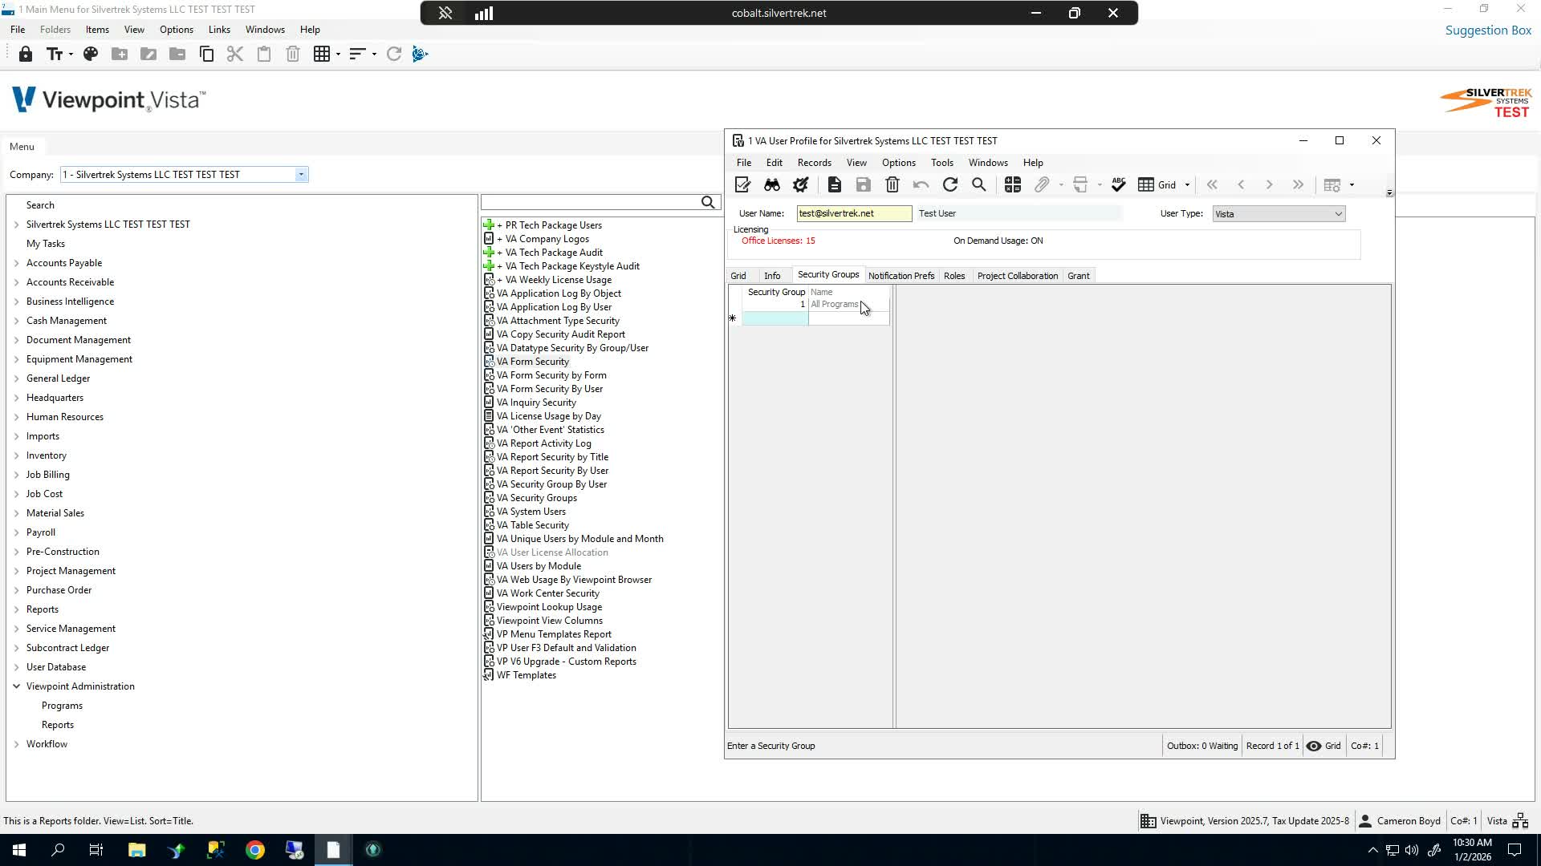Open the Suggestion Box link
The image size is (1541, 866).
point(1488,30)
